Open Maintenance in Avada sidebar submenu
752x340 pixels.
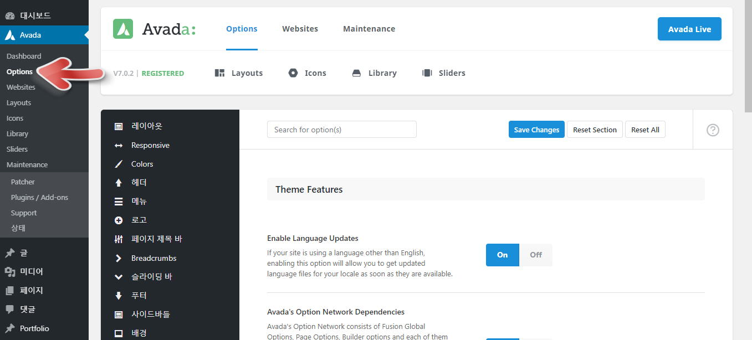[27, 164]
